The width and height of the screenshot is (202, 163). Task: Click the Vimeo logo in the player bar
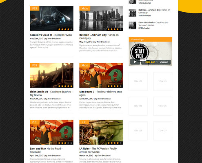164,62
